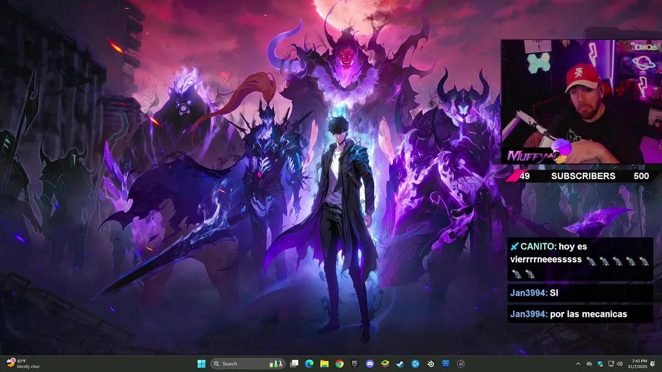Click the SUBSCRIBERS goal bar
This screenshot has width=662, height=372.
[583, 176]
